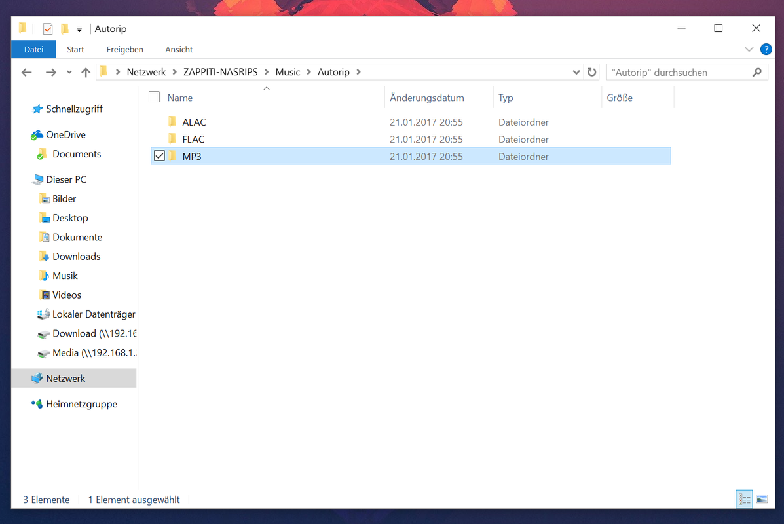Click the folder icon in the address bar
The height and width of the screenshot is (524, 784).
[x=103, y=72]
